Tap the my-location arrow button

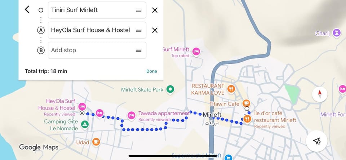click(316, 141)
